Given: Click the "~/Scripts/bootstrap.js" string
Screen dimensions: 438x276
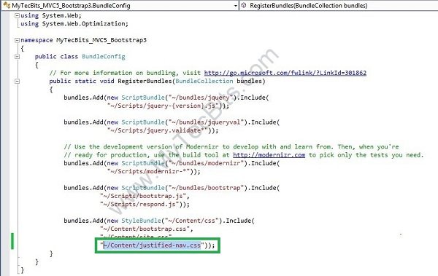Looking at the screenshot, I should (x=143, y=196).
